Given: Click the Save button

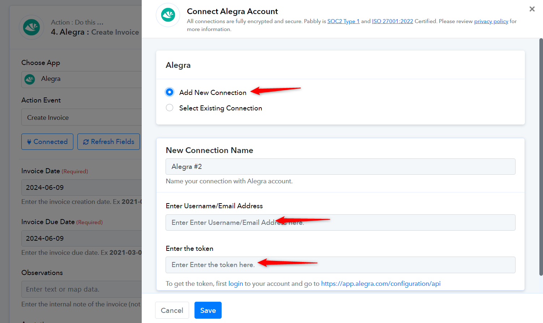Looking at the screenshot, I should (x=208, y=310).
